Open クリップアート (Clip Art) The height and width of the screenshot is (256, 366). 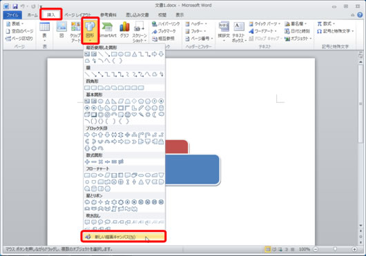(x=76, y=32)
